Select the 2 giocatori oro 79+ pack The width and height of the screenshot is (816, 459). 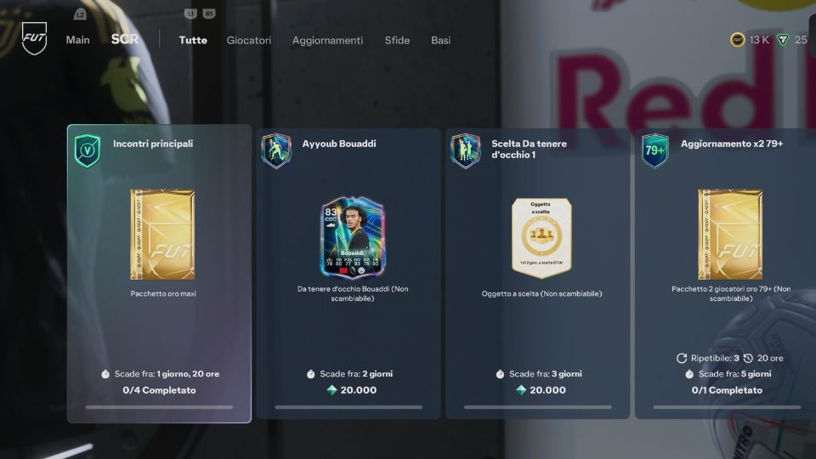coord(730,235)
